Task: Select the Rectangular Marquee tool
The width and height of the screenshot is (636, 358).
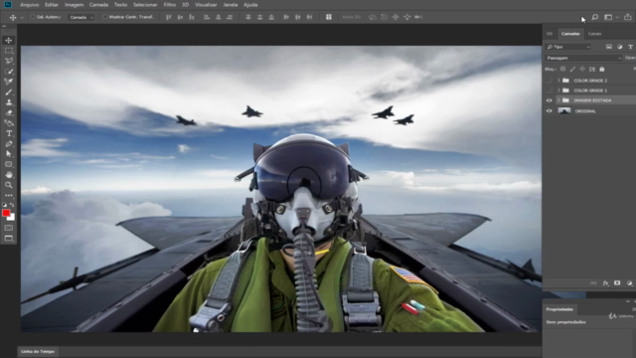Action: point(9,51)
